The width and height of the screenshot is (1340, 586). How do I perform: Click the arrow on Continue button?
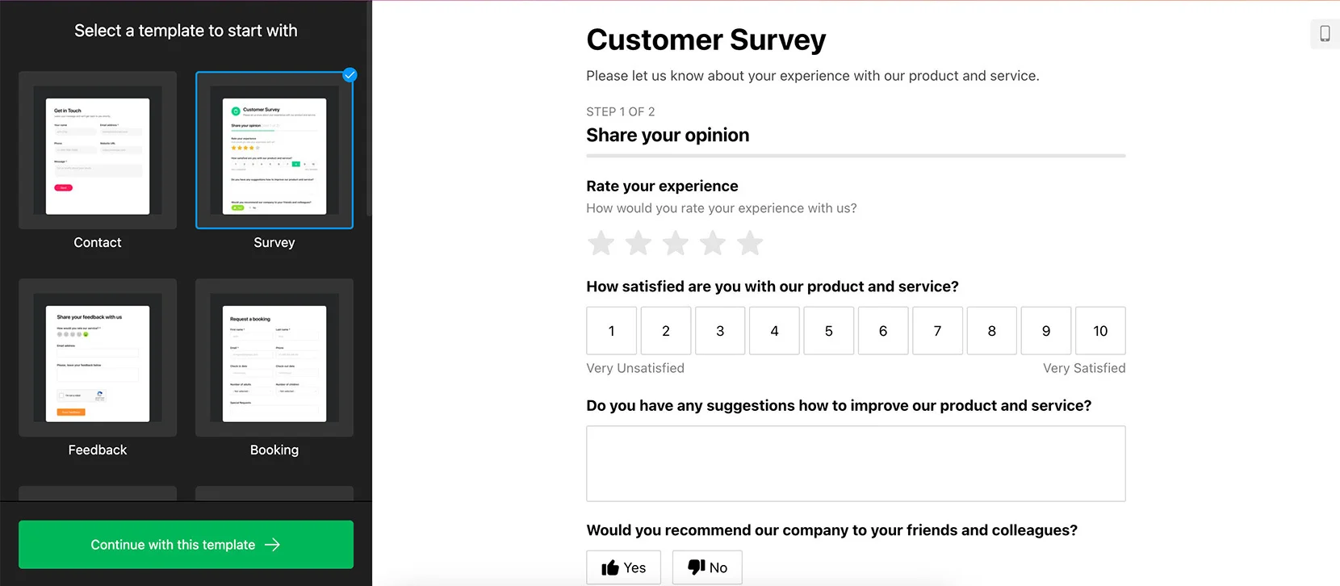point(273,545)
